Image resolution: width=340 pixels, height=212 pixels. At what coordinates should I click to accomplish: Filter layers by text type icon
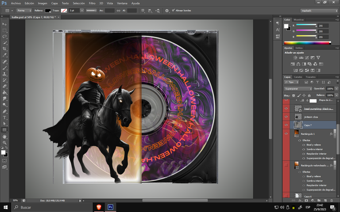tap(317, 82)
